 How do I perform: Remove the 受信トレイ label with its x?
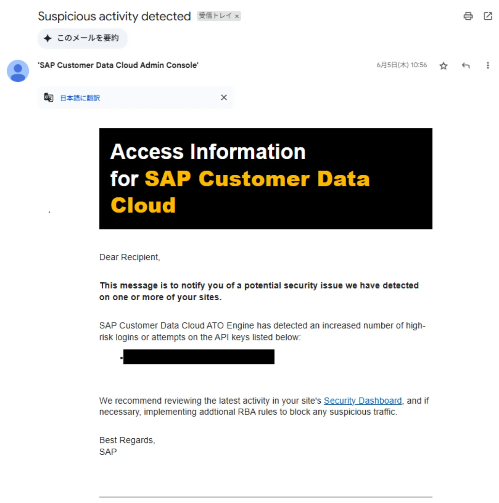[237, 16]
